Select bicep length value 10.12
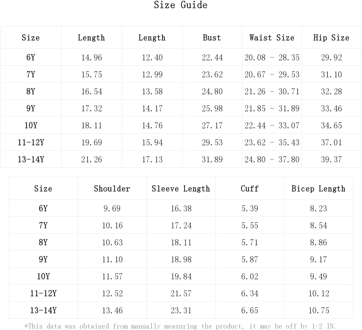362x330 pixels. pyautogui.click(x=319, y=293)
